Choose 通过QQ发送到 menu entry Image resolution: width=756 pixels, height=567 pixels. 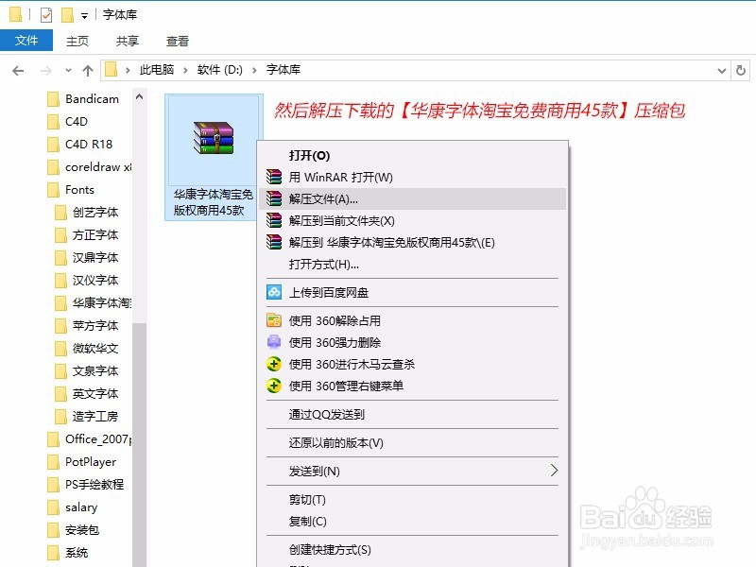coord(413,414)
